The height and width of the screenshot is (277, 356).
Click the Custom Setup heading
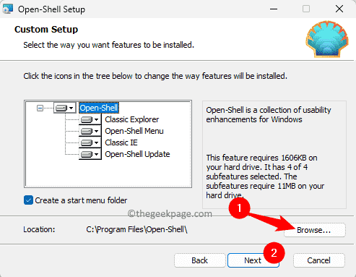46,30
